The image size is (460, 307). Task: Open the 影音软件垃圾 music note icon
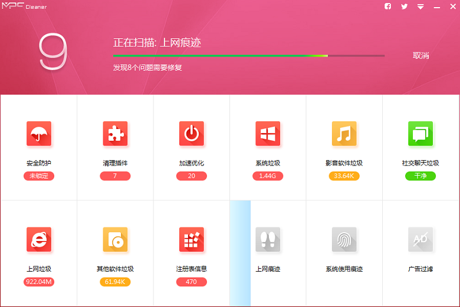pyautogui.click(x=344, y=134)
